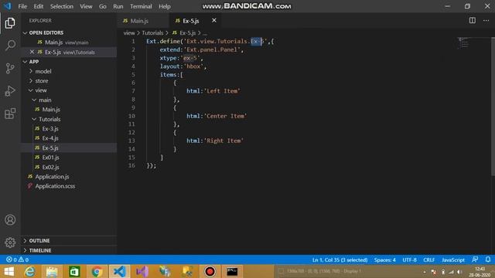Click the Bandicam record icon in taskbar
This screenshot has height=278, width=495.
tap(210, 271)
